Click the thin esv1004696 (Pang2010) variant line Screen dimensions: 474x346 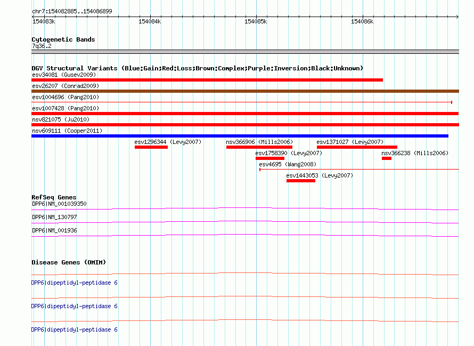242,102
